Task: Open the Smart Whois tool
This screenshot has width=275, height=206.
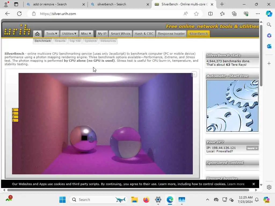Action: pyautogui.click(x=121, y=34)
